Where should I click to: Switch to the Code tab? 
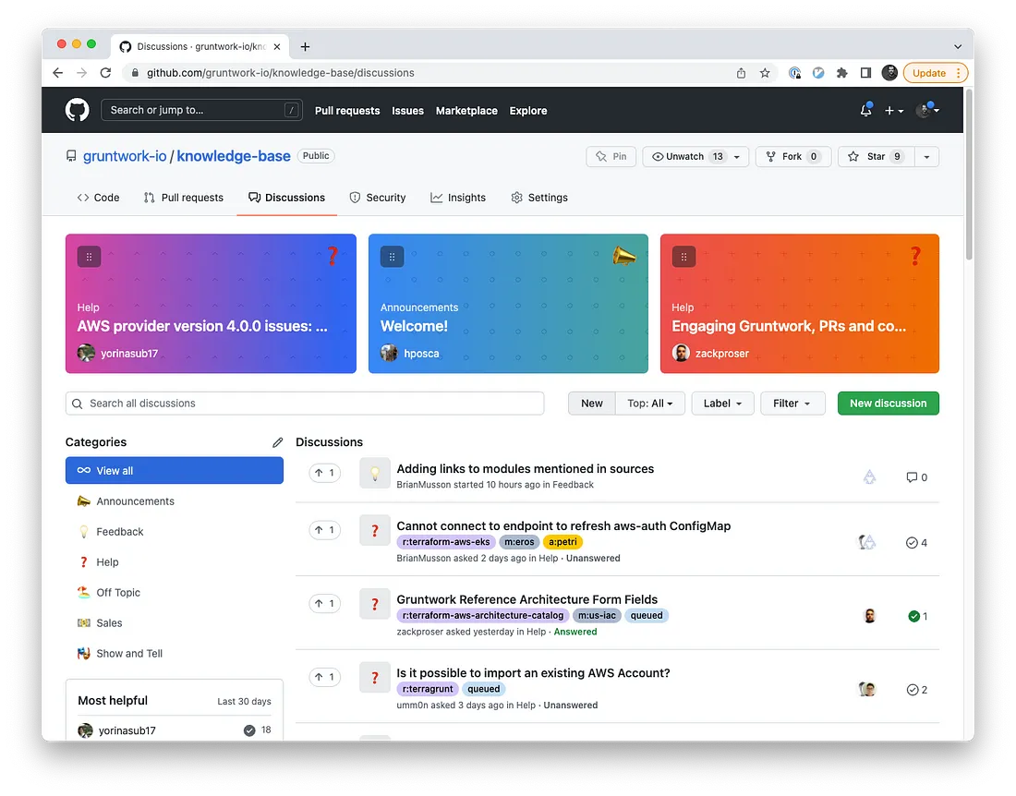click(98, 198)
